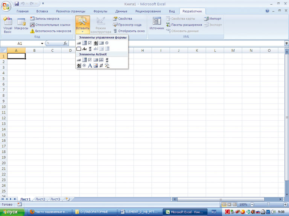
Task: Insert a form Check Box control
Action: (x=90, y=43)
